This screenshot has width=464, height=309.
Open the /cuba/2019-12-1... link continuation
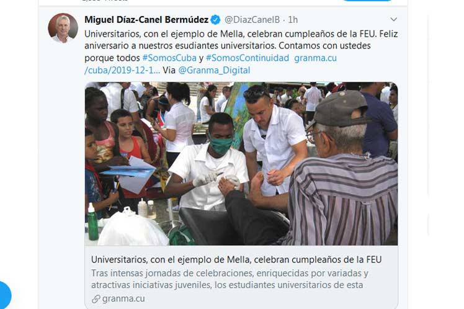point(122,70)
